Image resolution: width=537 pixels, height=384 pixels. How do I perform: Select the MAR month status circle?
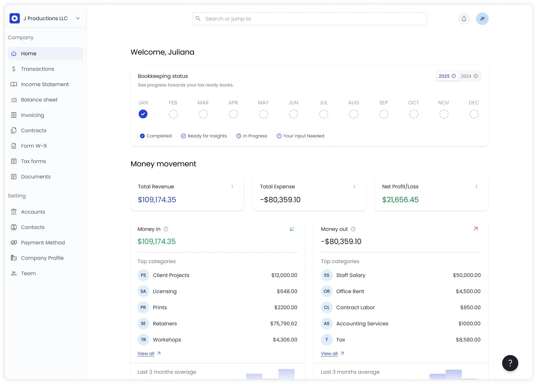203,114
